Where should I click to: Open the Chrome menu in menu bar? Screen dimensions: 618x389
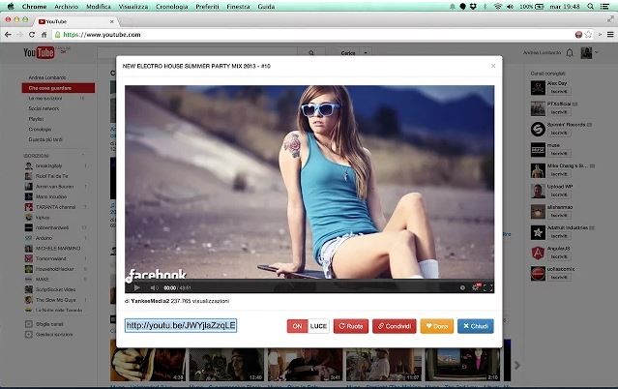[34, 7]
